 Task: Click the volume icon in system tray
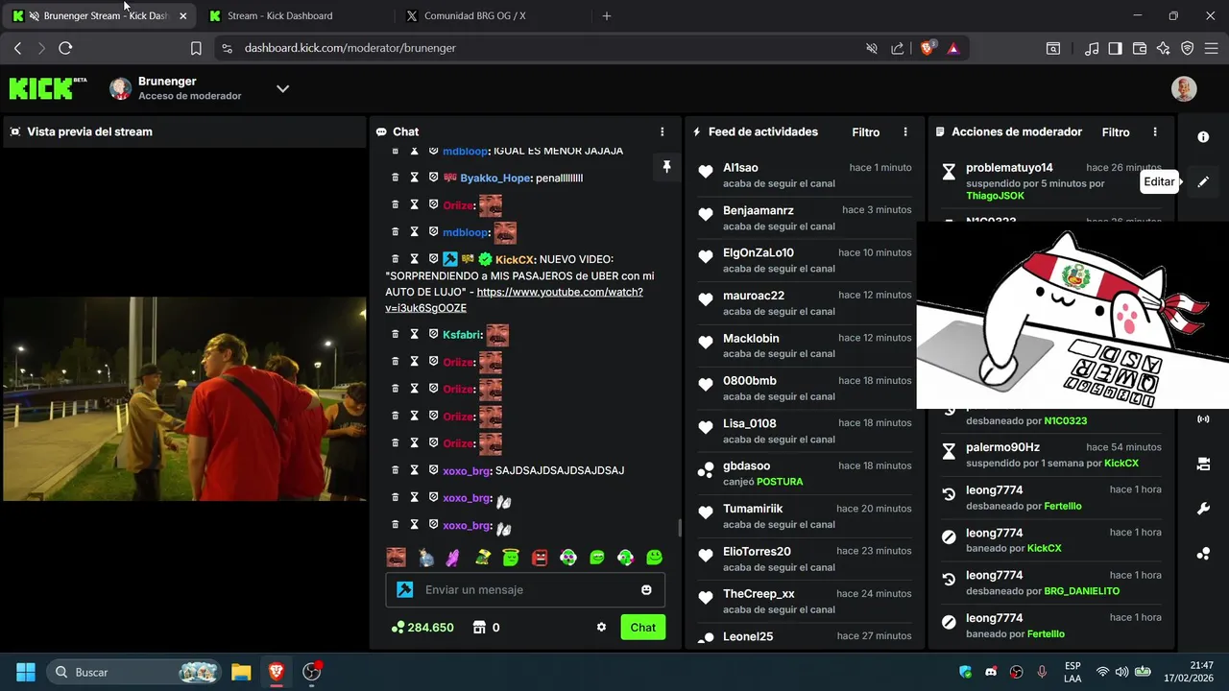pos(1122,672)
